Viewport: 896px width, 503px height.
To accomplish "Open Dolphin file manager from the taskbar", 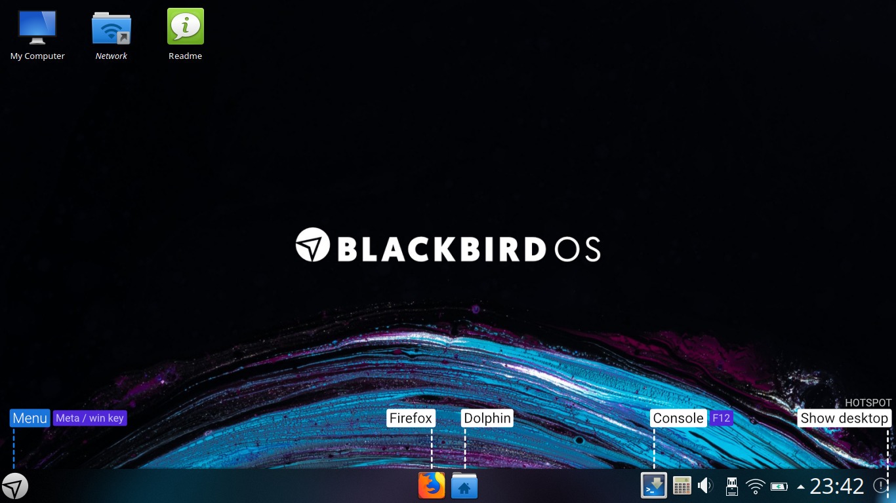I will (464, 486).
